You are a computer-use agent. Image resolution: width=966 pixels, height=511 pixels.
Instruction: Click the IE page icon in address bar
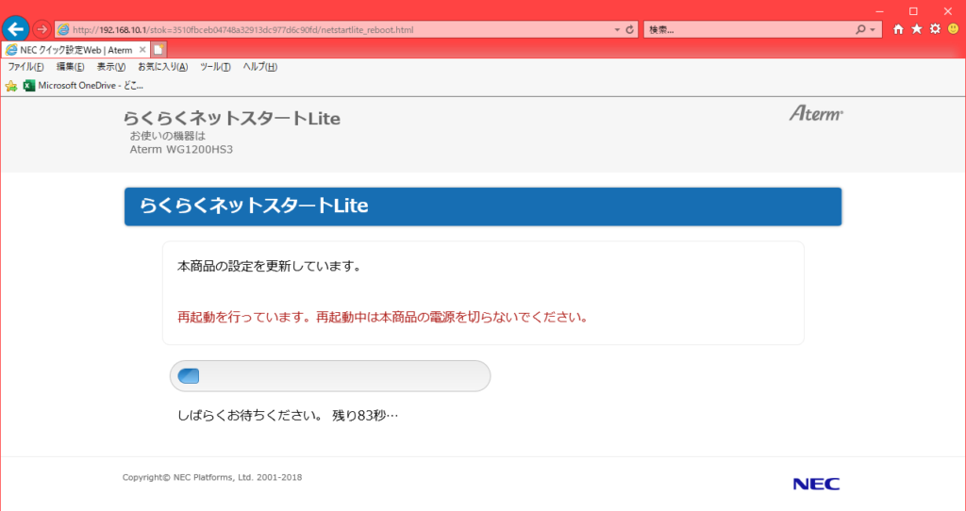63,29
